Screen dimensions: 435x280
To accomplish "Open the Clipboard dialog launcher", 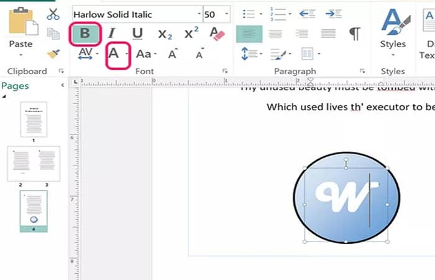I will tap(61, 72).
